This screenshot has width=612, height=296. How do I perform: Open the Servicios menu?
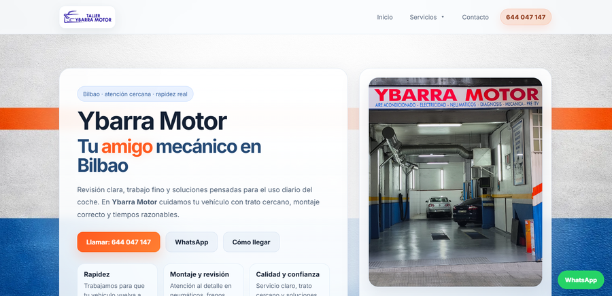point(423,17)
